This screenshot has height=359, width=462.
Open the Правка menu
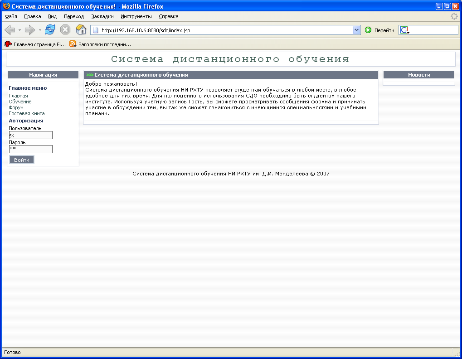point(32,16)
